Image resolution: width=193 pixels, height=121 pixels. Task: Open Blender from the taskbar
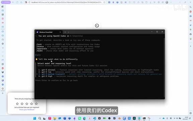point(119,118)
